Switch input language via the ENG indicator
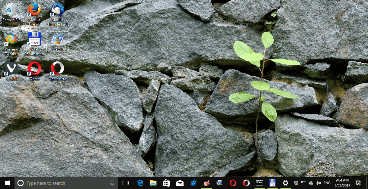The width and height of the screenshot is (368, 189). 327,183
